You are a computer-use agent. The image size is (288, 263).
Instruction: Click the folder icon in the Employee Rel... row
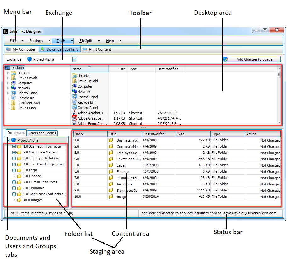coord(110,153)
